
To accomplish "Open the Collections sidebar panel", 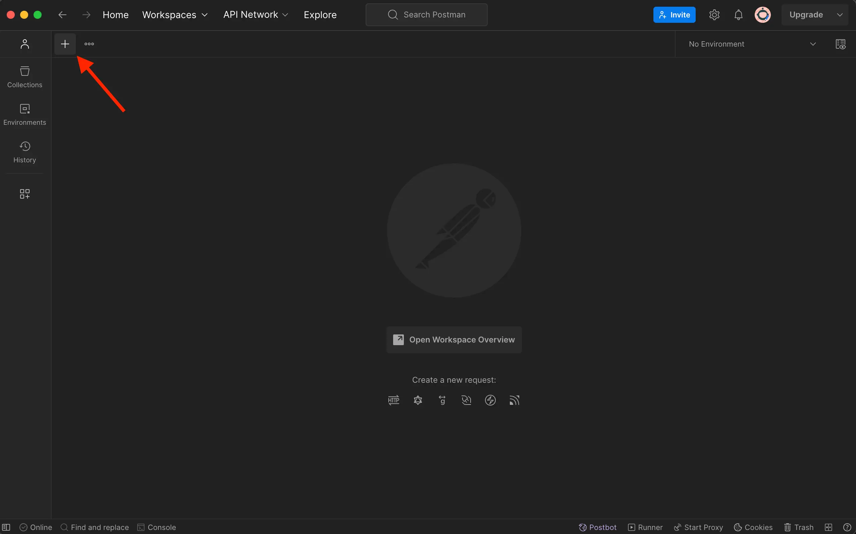I will coord(25,76).
